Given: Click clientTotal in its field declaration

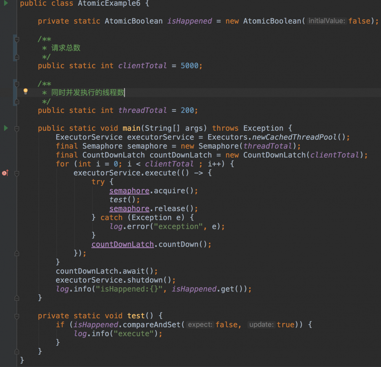Looking at the screenshot, I should click(142, 66).
